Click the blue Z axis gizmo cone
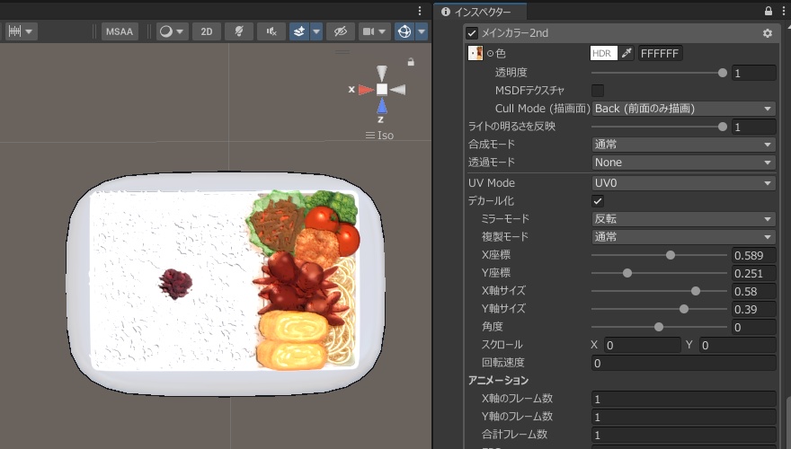This screenshot has width=791, height=449. click(382, 106)
